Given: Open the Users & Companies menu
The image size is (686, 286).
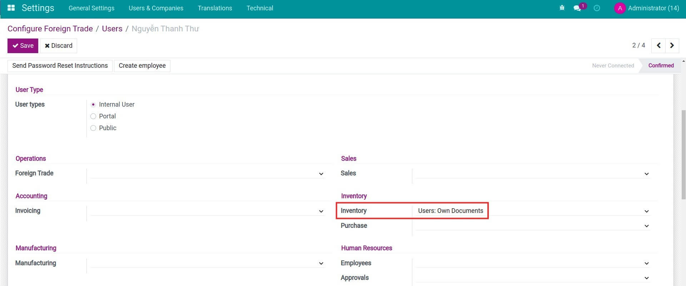Looking at the screenshot, I should pos(156,8).
